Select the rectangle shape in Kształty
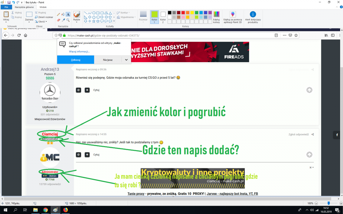This screenshot has height=214, width=343. 98,13
